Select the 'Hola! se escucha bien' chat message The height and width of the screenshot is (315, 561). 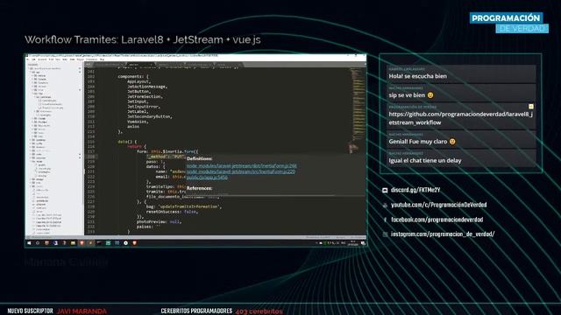417,76
